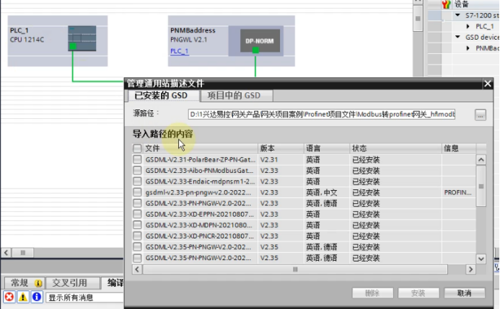Click the info icon on 常规 tab
The width and height of the screenshot is (500, 309).
coord(38,283)
